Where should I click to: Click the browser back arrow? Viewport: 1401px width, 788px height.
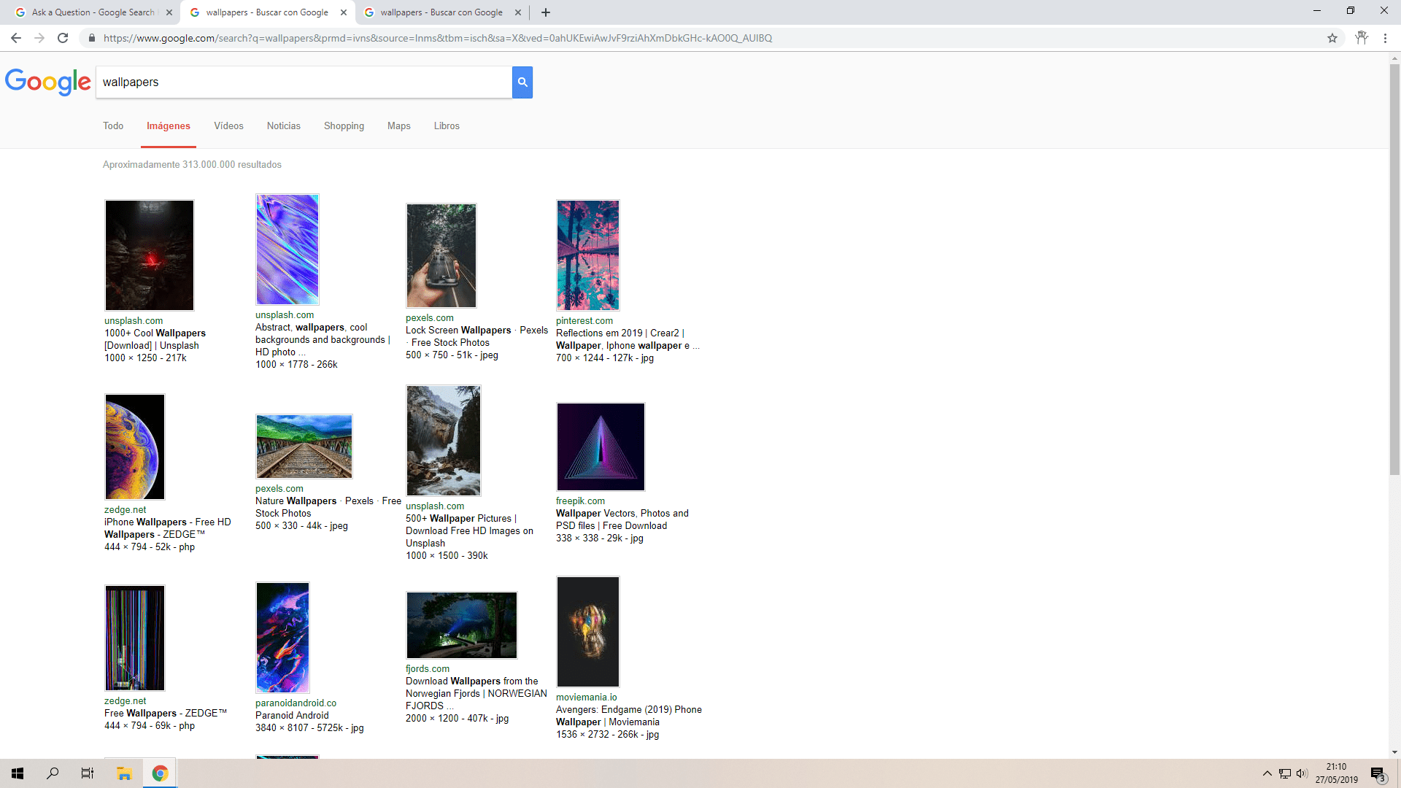point(15,38)
